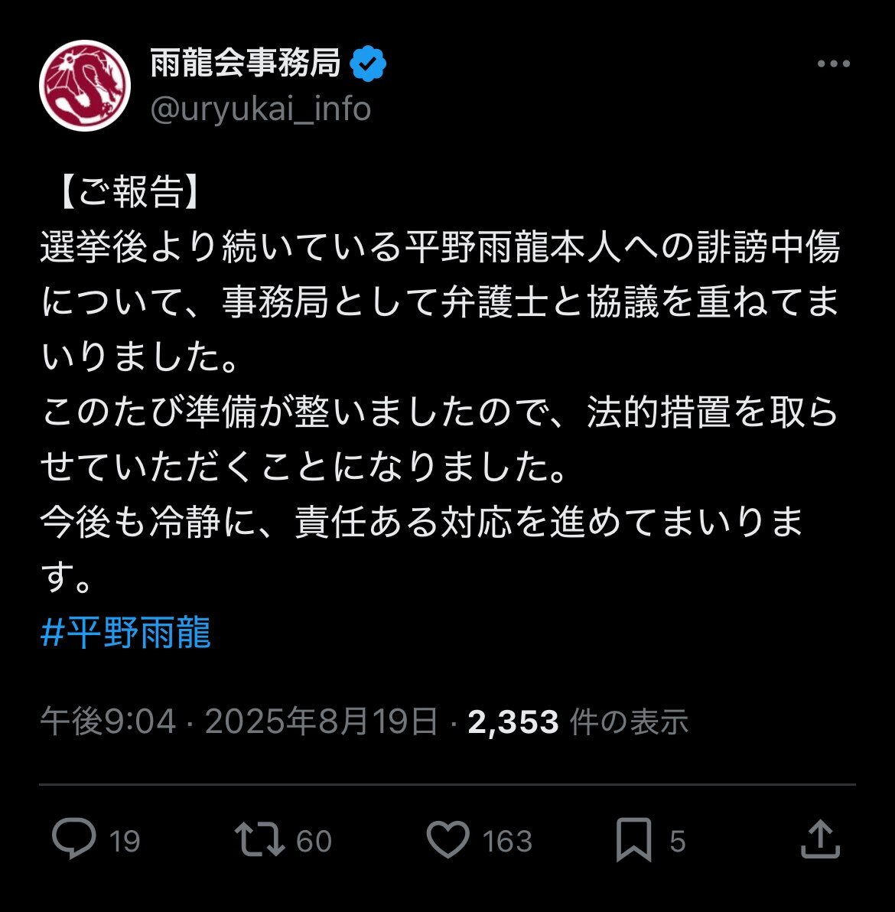Click the repost count 60
This screenshot has height=912, width=895.
coord(314,841)
